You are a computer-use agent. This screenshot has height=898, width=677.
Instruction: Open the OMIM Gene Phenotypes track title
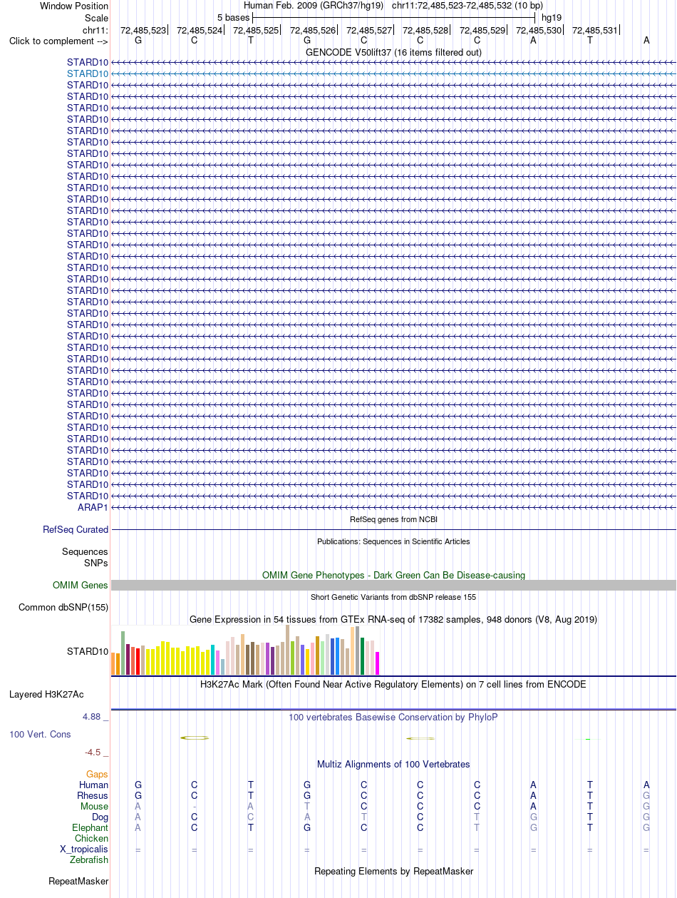pos(393,574)
